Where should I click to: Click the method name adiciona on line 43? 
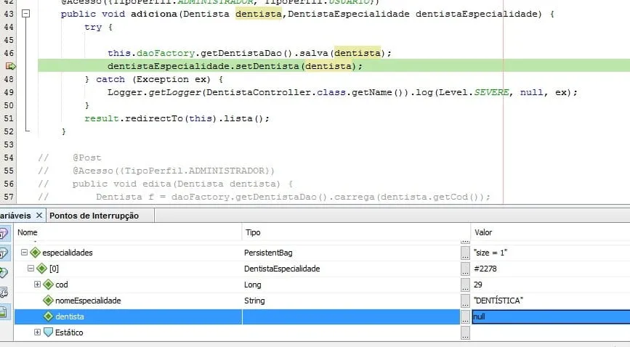click(x=154, y=14)
